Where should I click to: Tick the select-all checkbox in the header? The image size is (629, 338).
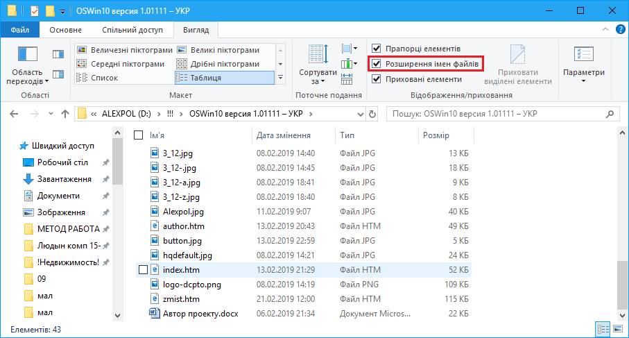pyautogui.click(x=139, y=135)
